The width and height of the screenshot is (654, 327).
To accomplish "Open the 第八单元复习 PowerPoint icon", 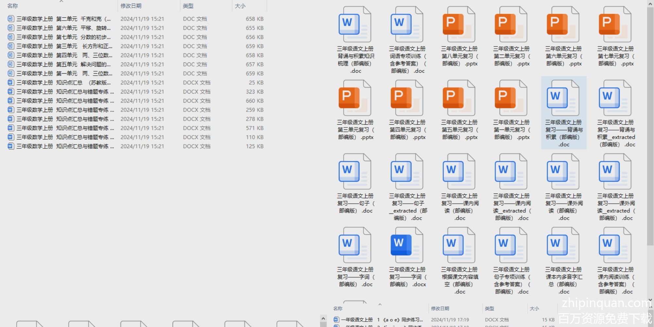I will 459,25.
